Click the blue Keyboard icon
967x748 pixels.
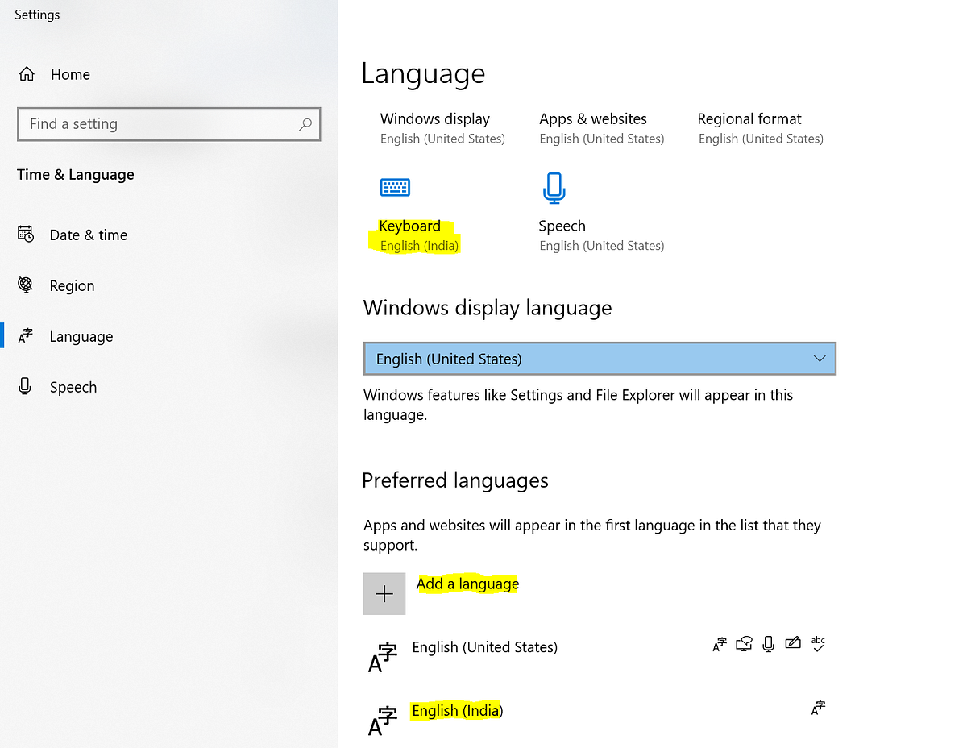[395, 187]
